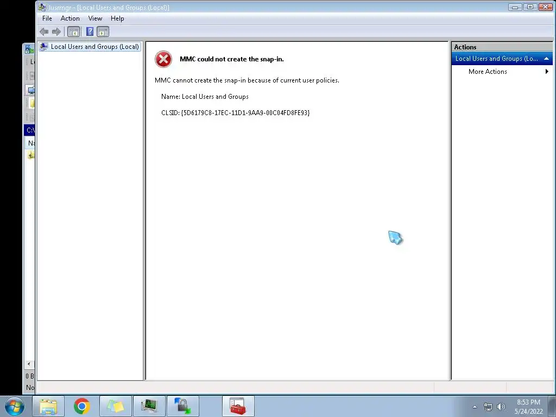Click the background window's title bar lock icon

pos(29,49)
